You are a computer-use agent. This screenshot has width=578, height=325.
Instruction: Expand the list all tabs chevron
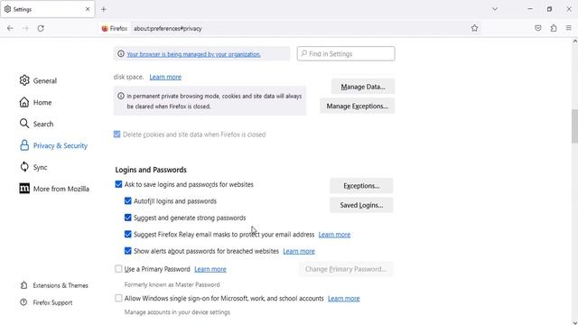[x=495, y=9]
